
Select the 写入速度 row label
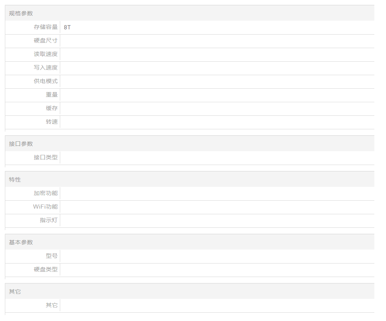click(46, 68)
